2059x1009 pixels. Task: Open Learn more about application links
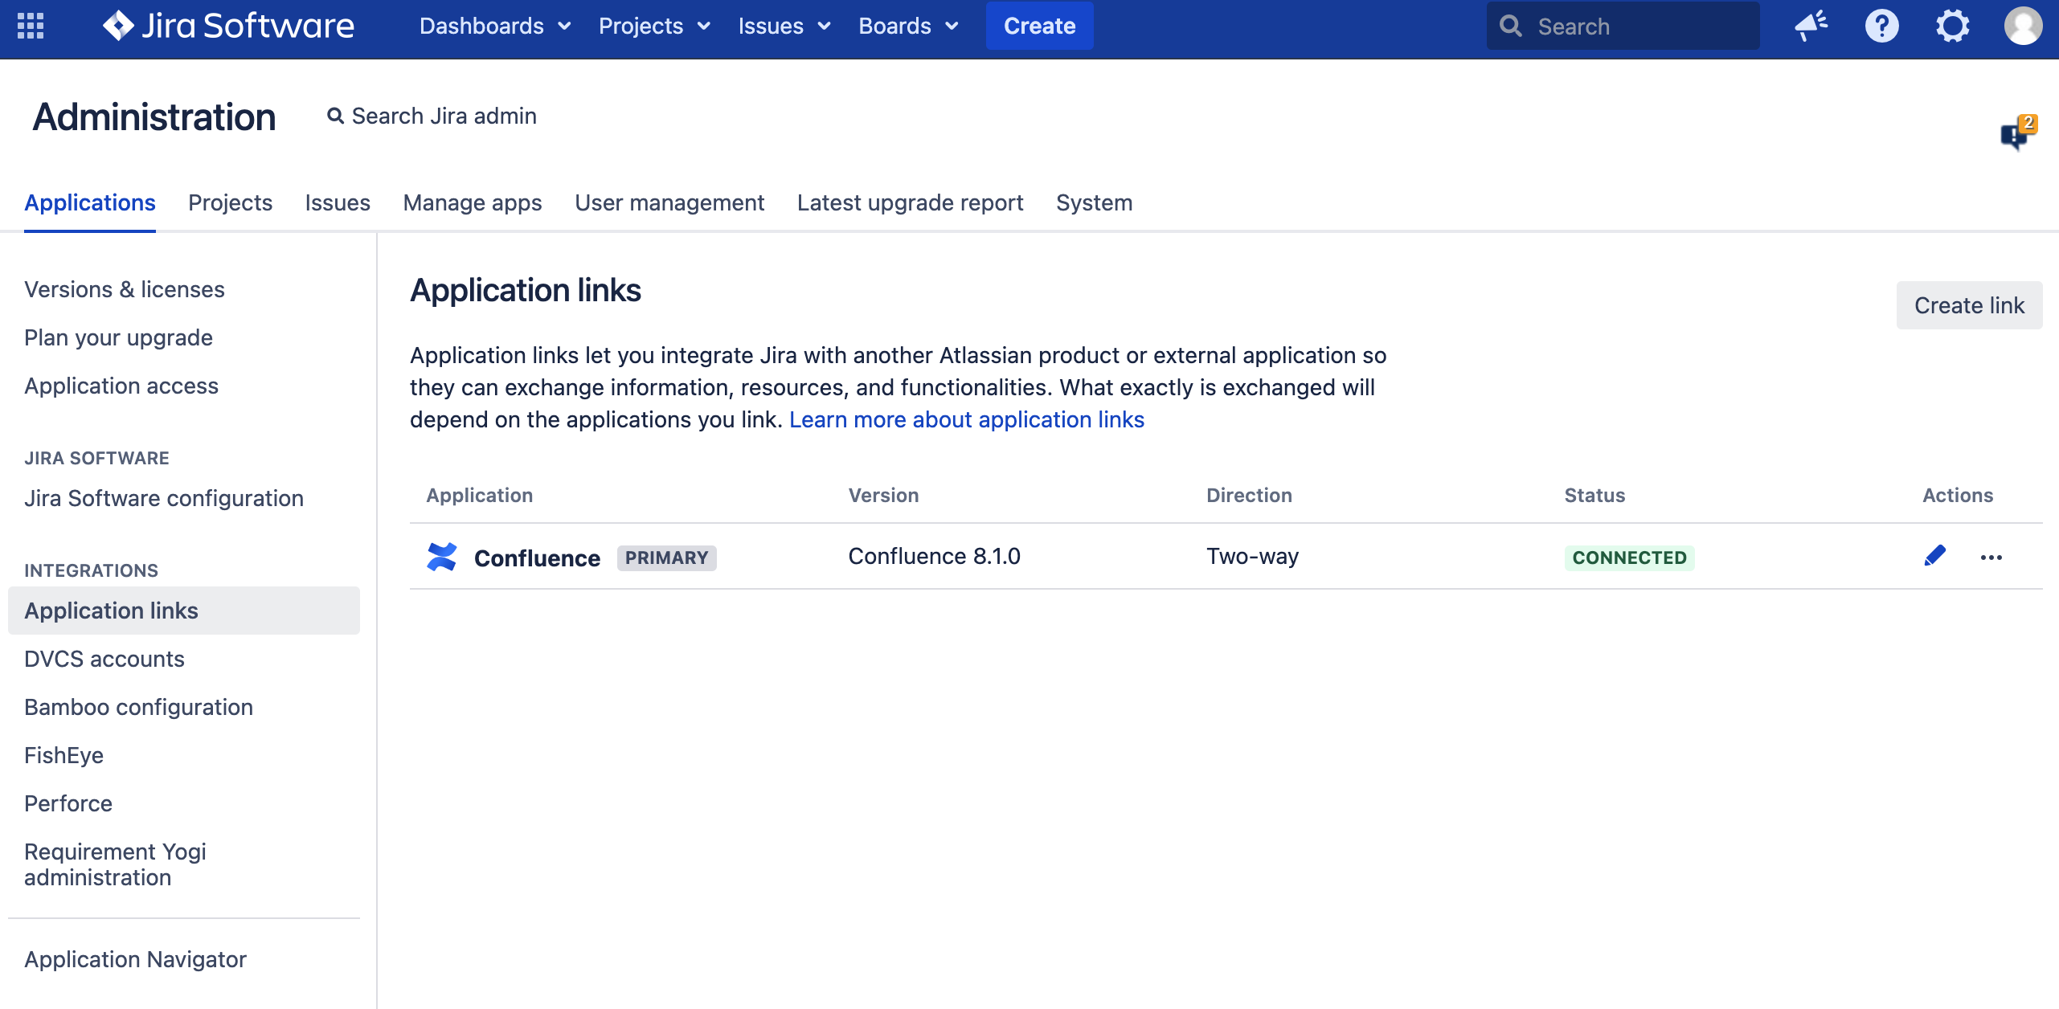point(966,419)
